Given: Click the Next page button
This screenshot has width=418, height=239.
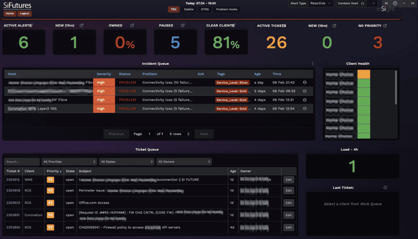Looking at the screenshot, I should (x=204, y=134).
